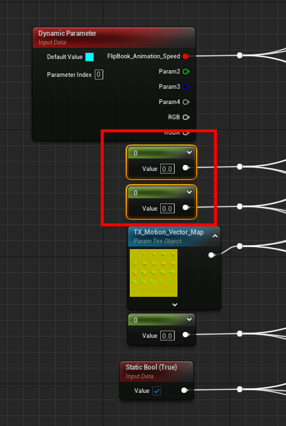This screenshot has height=426, width=286.
Task: Expand the chevron below the motion vector thumbnail
Action: point(175,305)
